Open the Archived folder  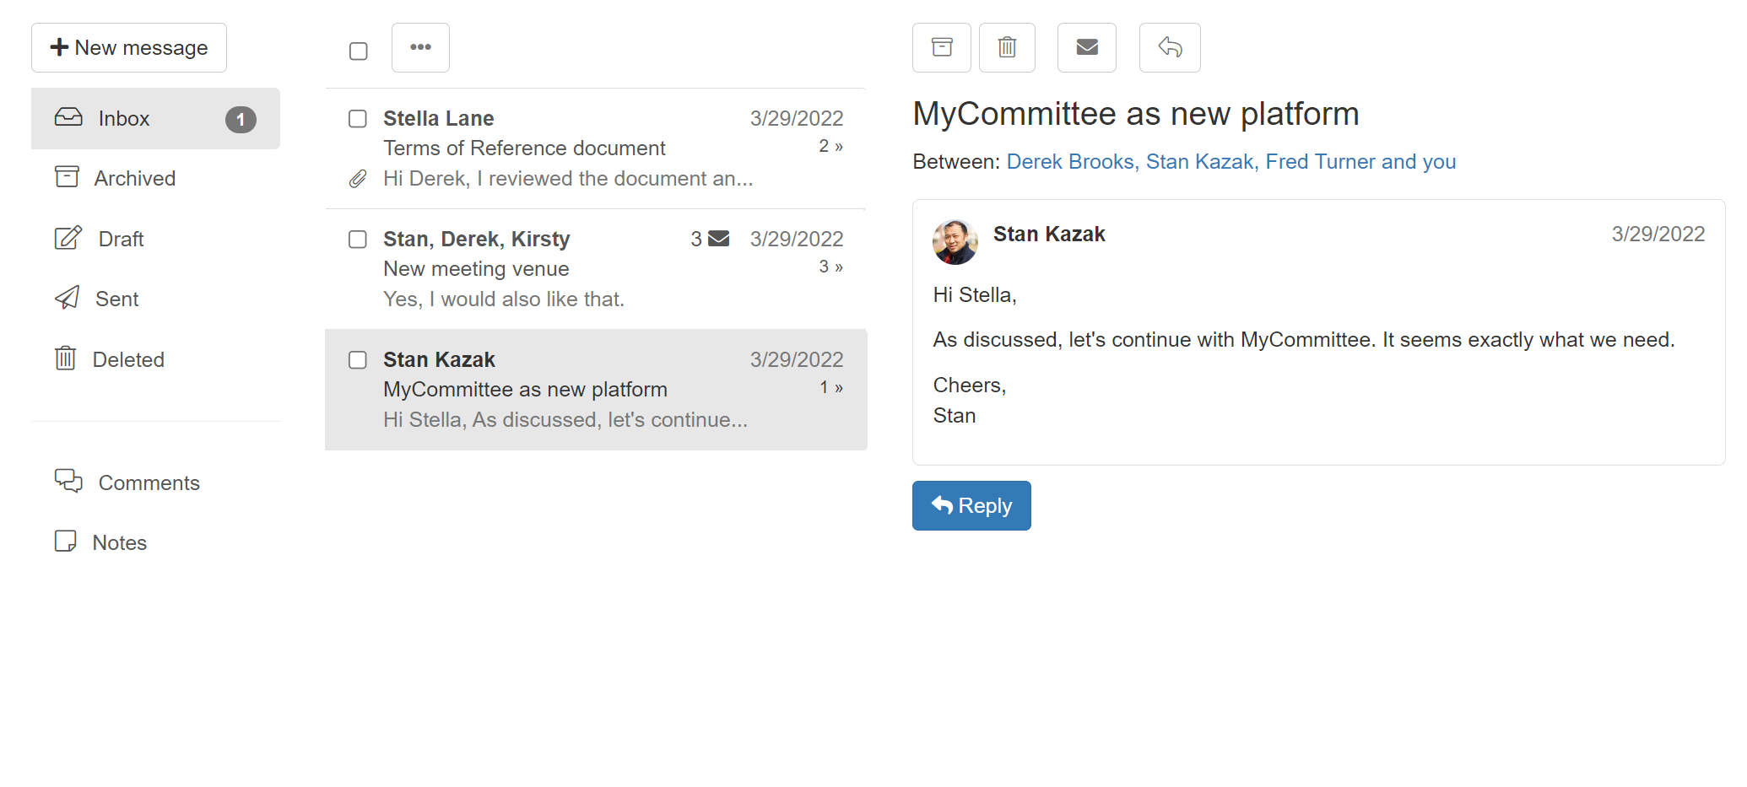155,178
